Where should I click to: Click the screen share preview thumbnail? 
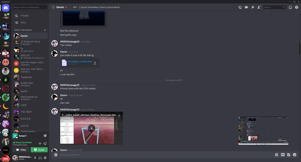pyautogui.click(x=263, y=131)
